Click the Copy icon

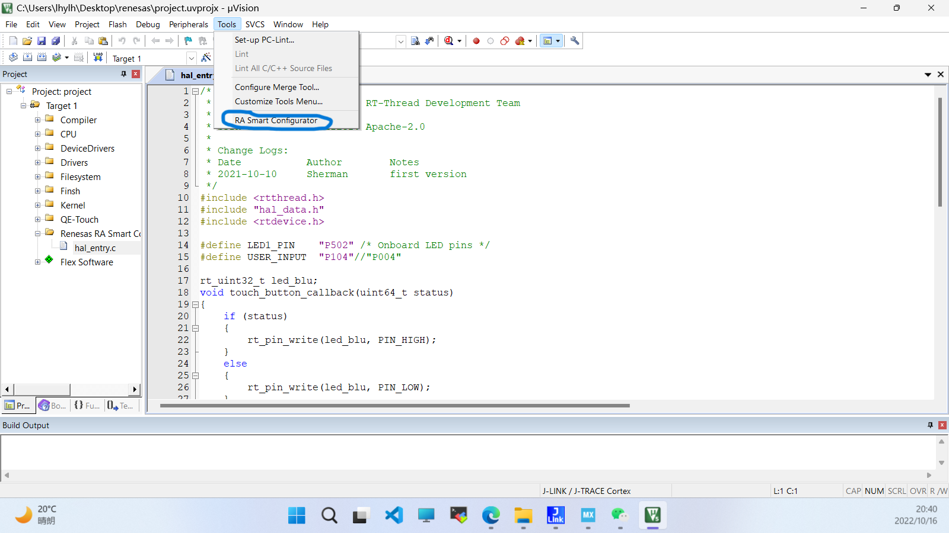(x=89, y=41)
